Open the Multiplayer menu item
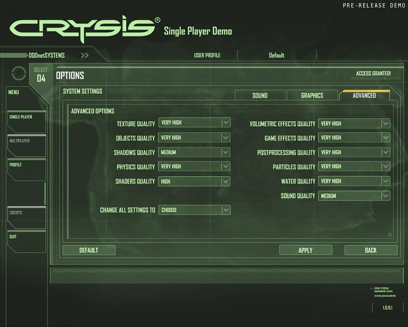This screenshot has width=408, height=327. click(26, 146)
